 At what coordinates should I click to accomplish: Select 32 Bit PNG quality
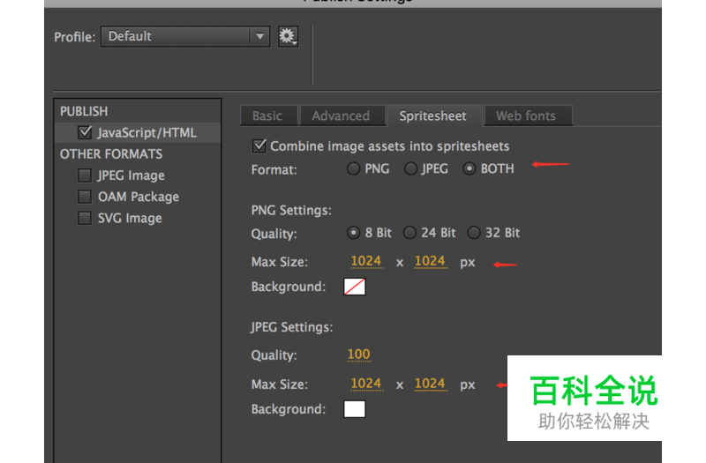pyautogui.click(x=474, y=233)
